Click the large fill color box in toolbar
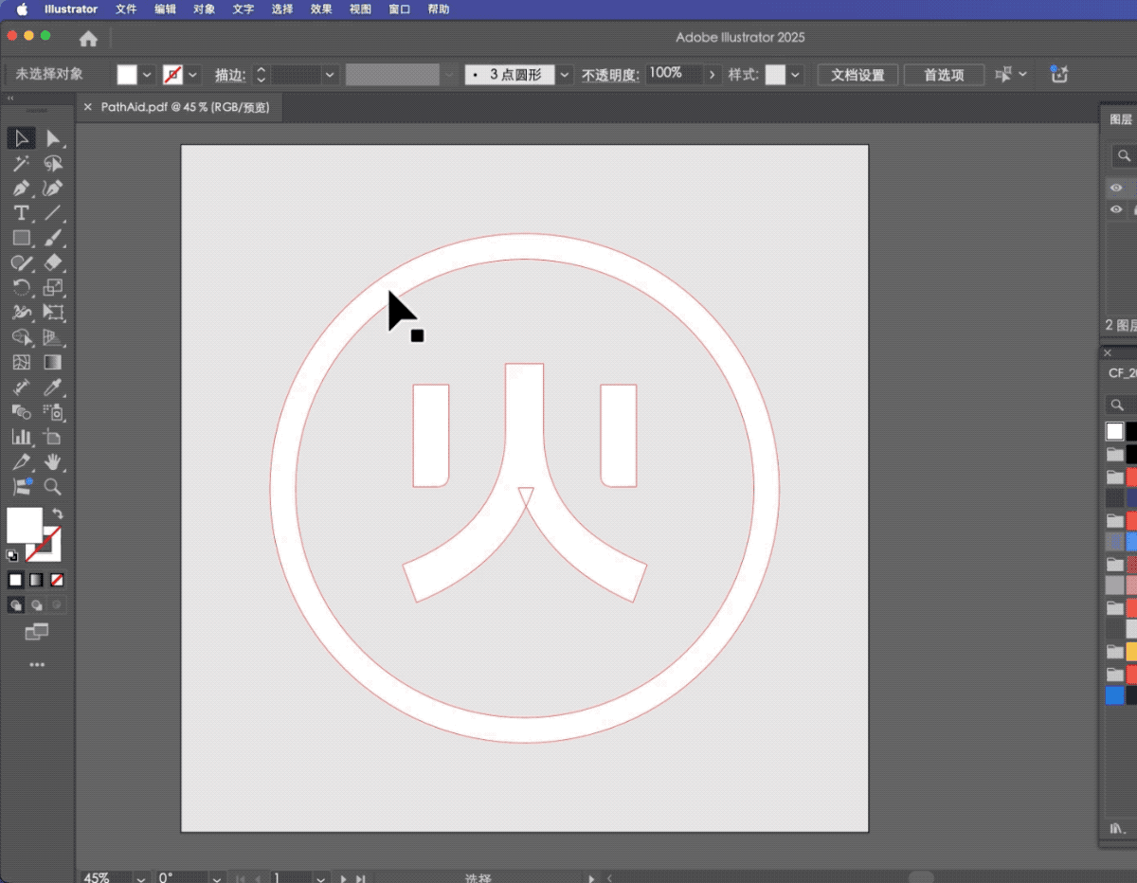Viewport: 1137px width, 883px height. coord(25,525)
